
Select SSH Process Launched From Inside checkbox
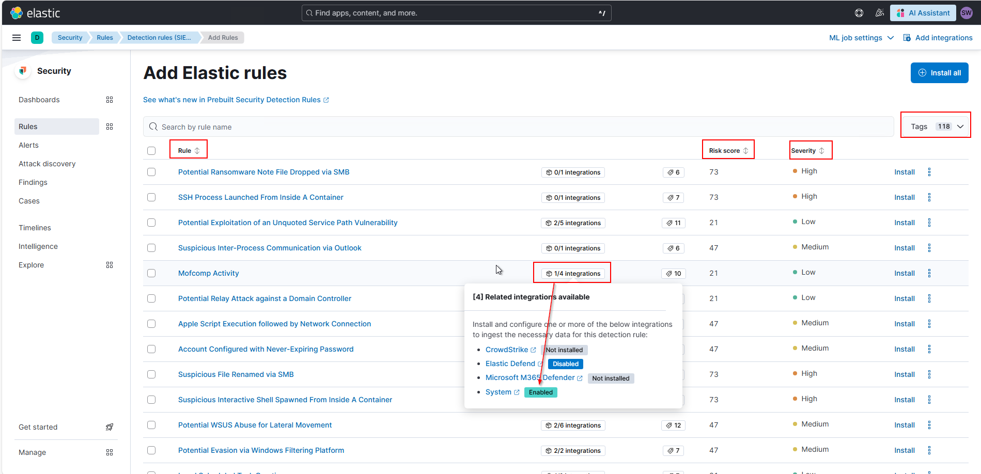click(151, 197)
